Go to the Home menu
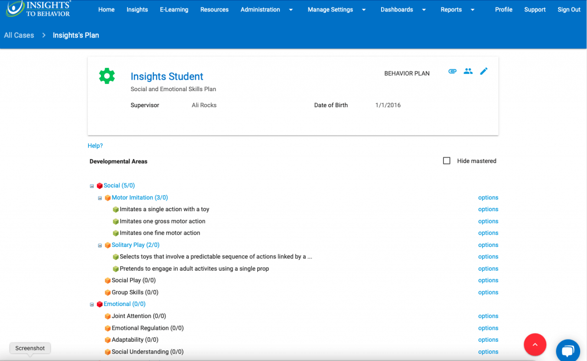 coord(106,10)
